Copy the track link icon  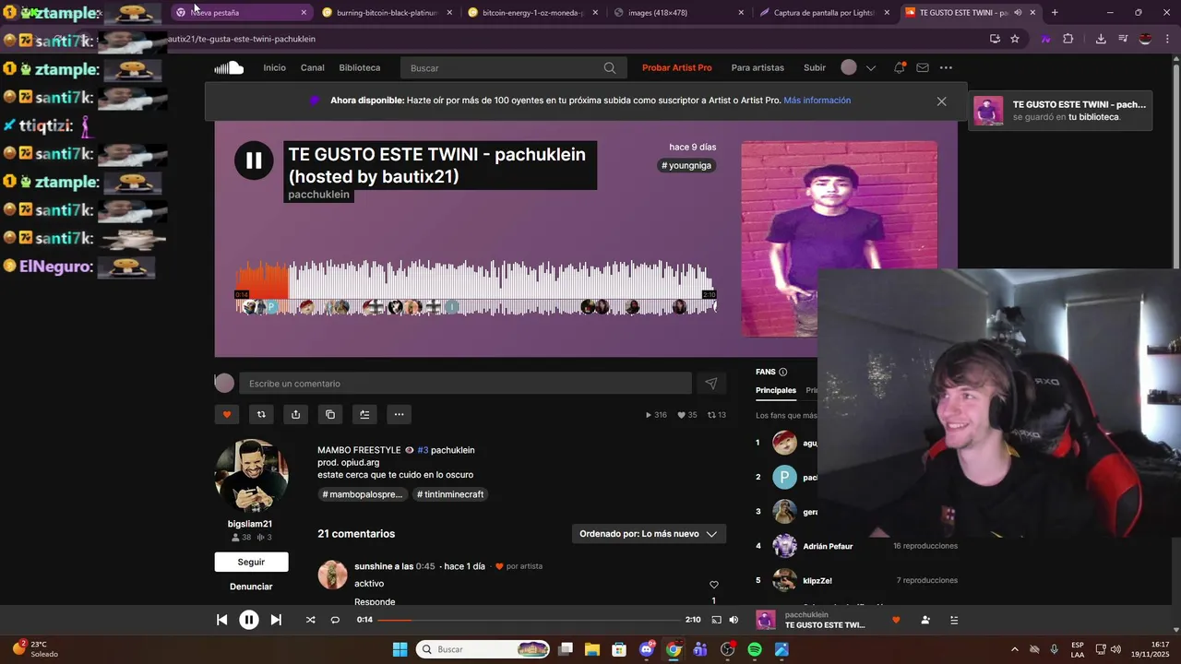coord(330,414)
